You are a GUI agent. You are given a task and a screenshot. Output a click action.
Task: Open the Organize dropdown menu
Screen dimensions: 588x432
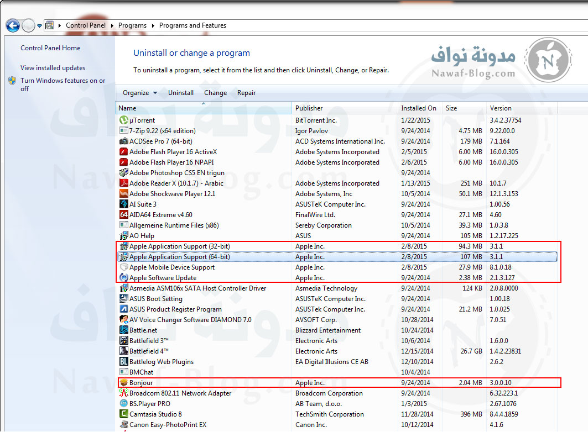[x=139, y=93]
